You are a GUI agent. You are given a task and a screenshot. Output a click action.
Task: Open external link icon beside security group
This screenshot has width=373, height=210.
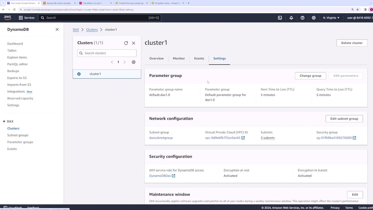pyautogui.click(x=354, y=138)
